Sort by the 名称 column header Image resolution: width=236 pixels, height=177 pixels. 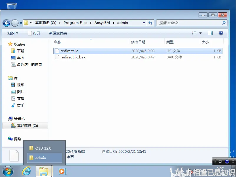click(x=58, y=42)
